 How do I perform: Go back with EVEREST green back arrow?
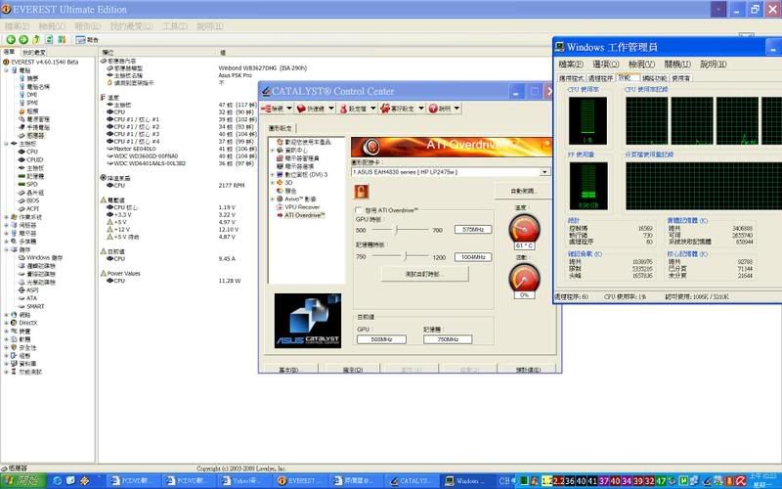(x=11, y=39)
